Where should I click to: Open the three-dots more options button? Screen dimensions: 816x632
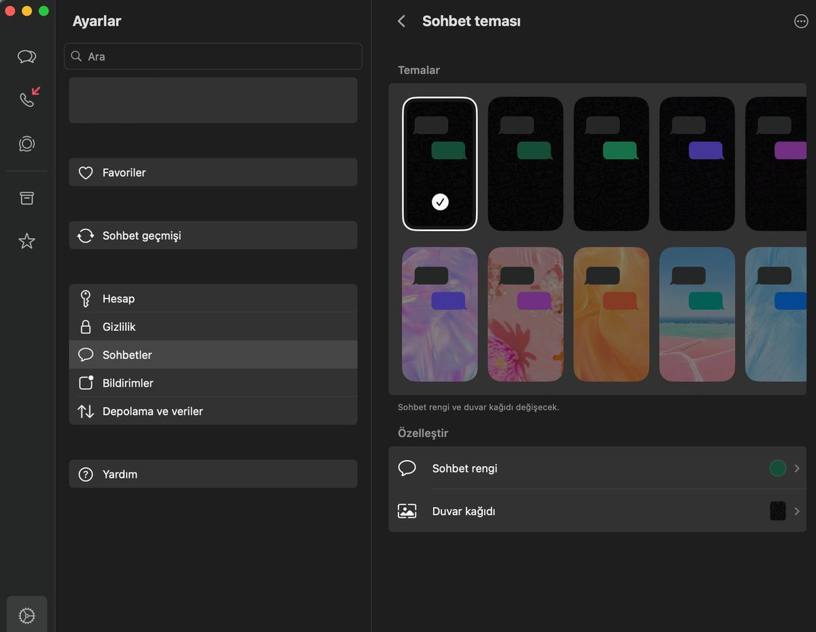tap(801, 21)
